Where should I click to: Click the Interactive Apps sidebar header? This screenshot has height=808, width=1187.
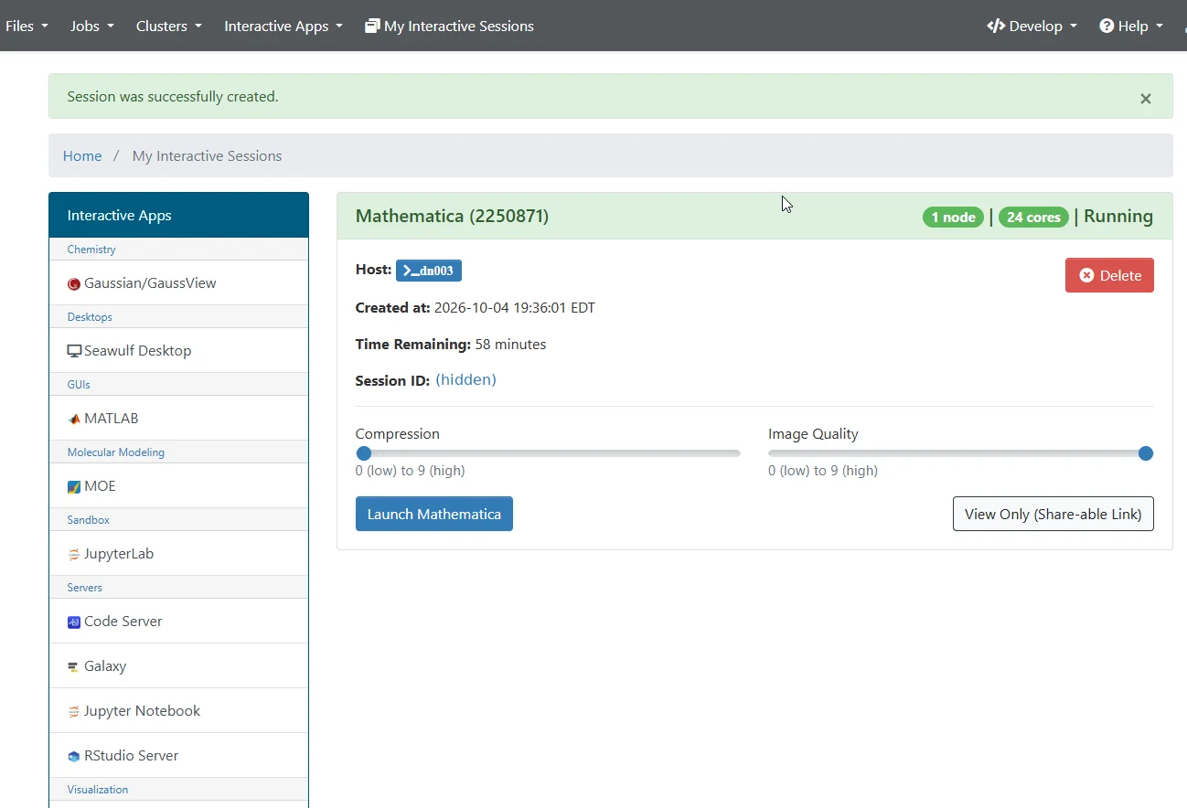179,216
